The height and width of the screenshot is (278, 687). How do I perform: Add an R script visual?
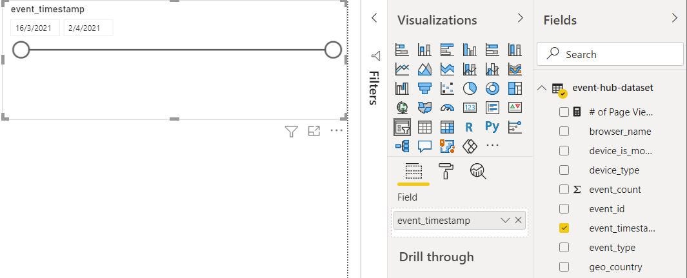(469, 127)
